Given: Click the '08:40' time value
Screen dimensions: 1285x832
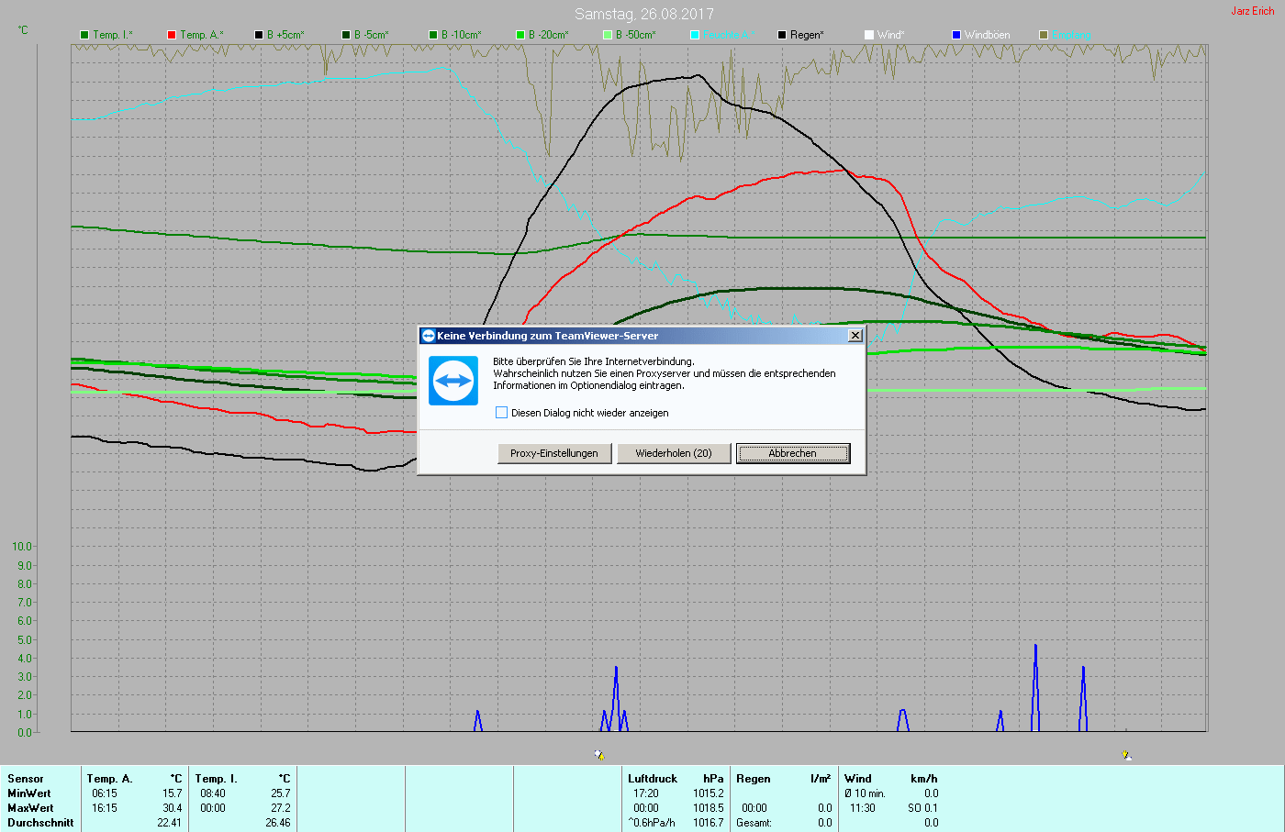Looking at the screenshot, I should click(x=213, y=793).
